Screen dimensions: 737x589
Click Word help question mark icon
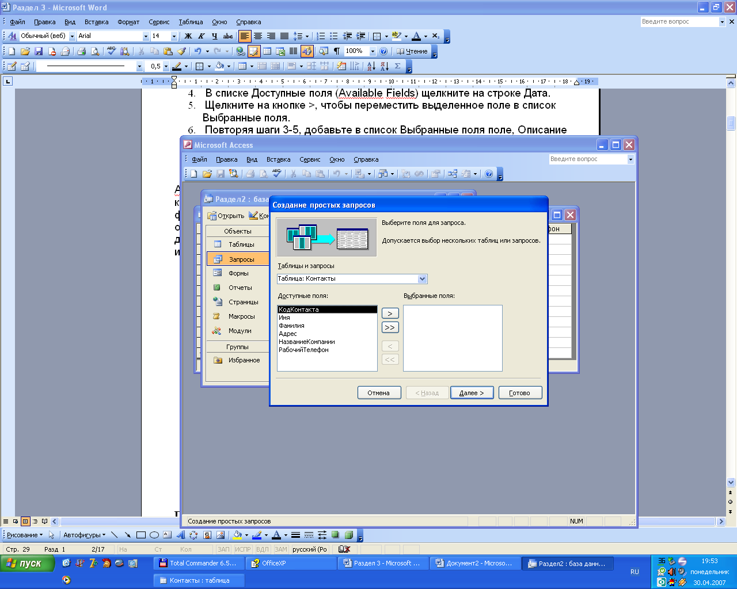(x=383, y=51)
